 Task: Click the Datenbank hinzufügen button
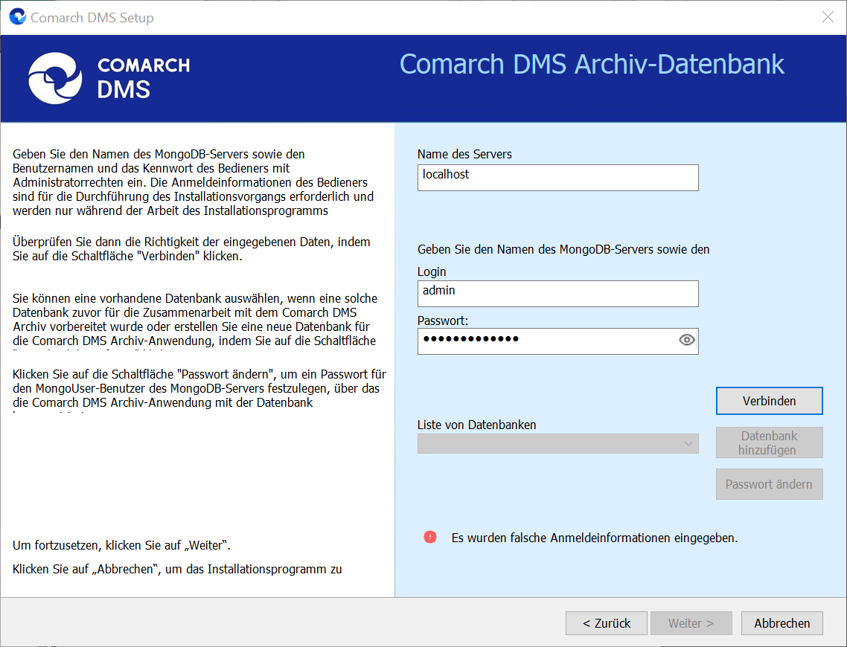(x=769, y=442)
